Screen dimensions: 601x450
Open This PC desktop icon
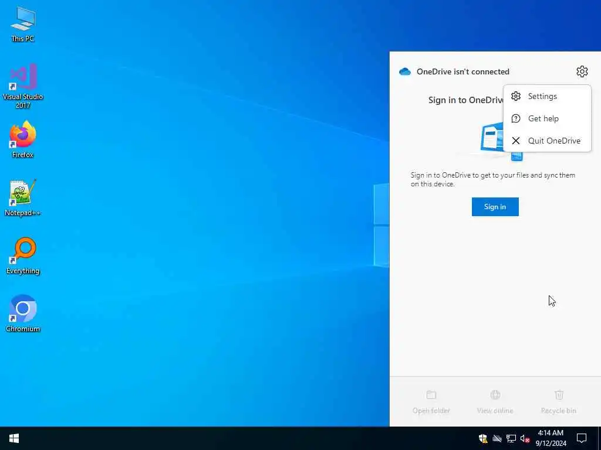[23, 25]
